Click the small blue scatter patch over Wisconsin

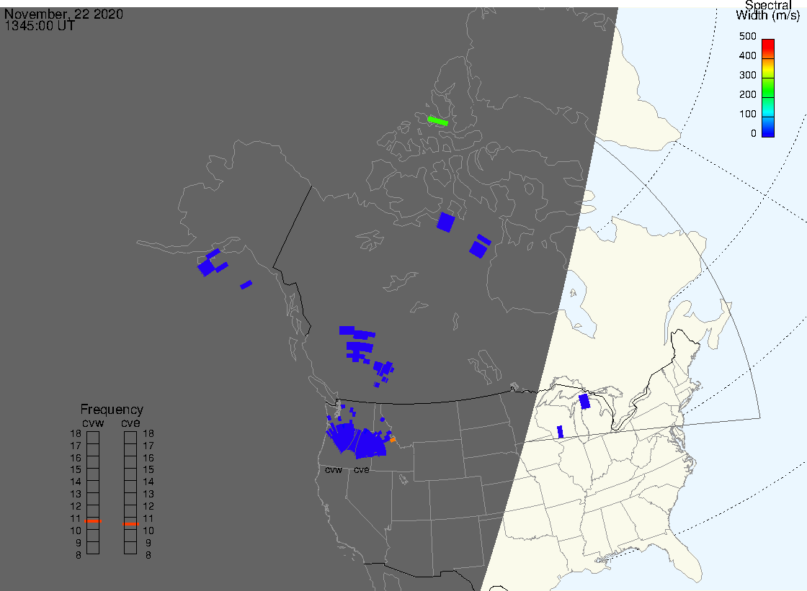[x=561, y=432]
